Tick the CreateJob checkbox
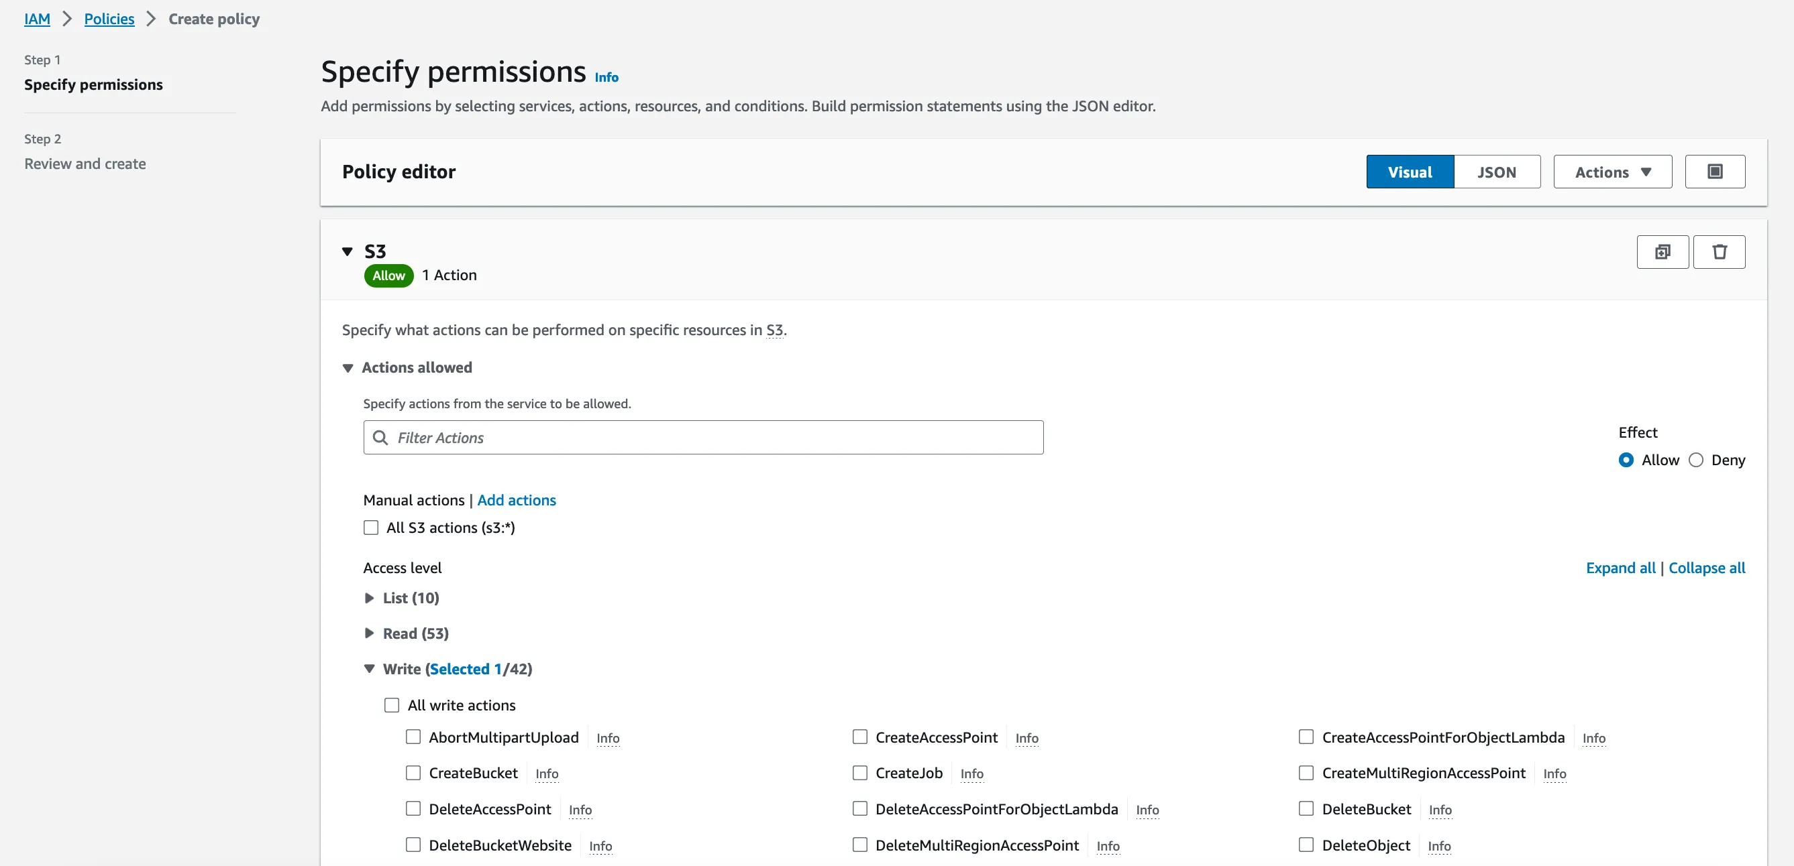Viewport: 1794px width, 866px height. 860,774
